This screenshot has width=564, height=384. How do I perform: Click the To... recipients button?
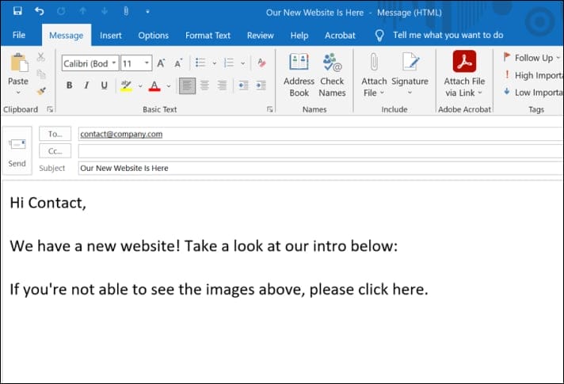[55, 135]
